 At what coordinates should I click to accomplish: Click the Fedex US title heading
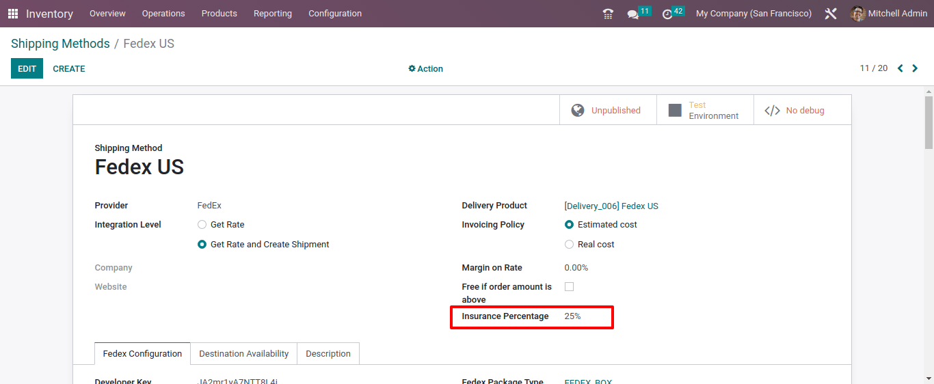[139, 167]
